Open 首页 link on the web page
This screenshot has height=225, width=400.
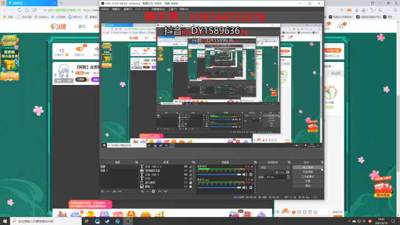pyautogui.click(x=82, y=26)
